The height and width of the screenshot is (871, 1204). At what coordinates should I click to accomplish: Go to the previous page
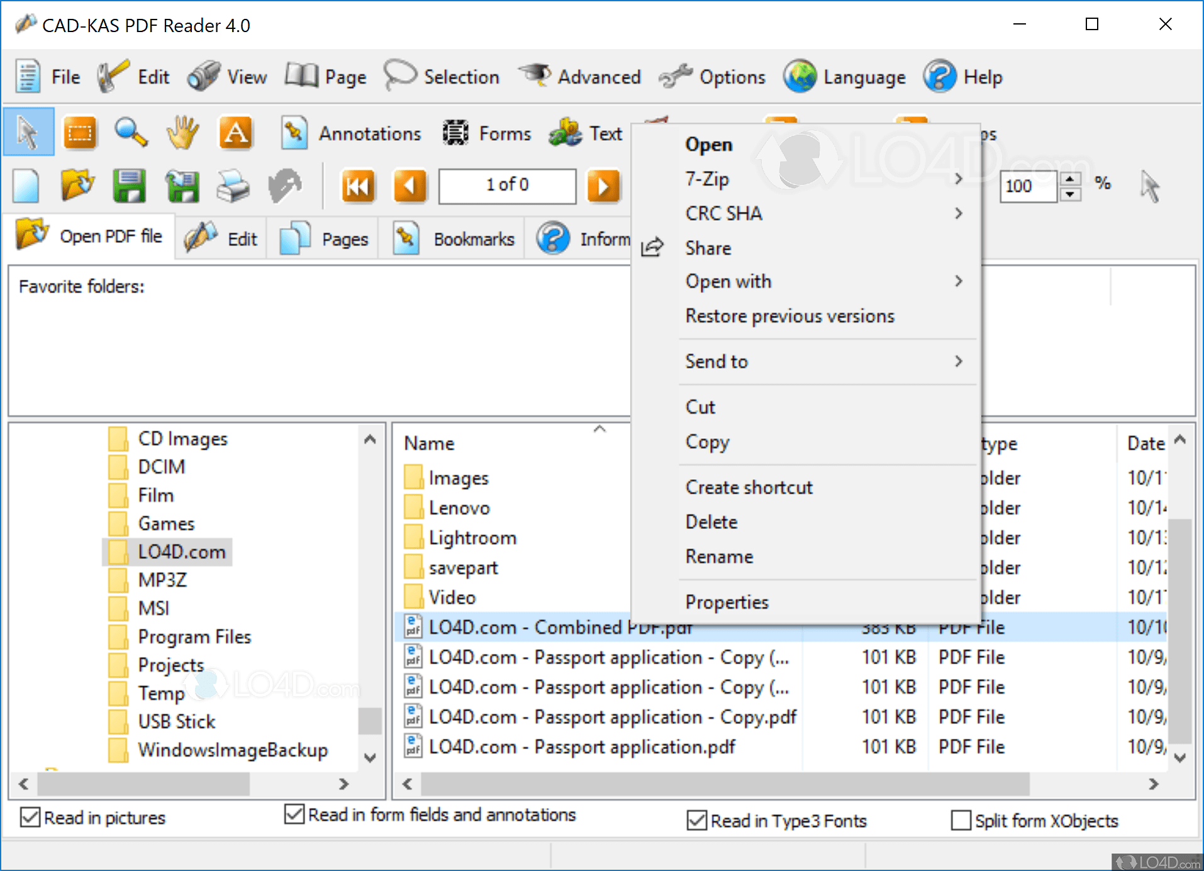coord(410,186)
